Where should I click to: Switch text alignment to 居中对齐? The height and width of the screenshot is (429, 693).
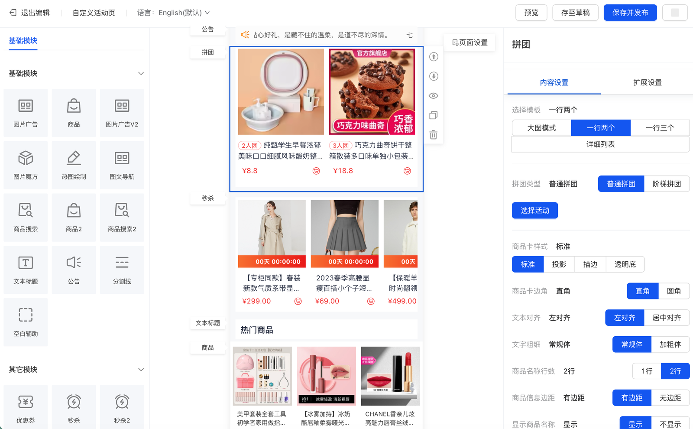(666, 318)
